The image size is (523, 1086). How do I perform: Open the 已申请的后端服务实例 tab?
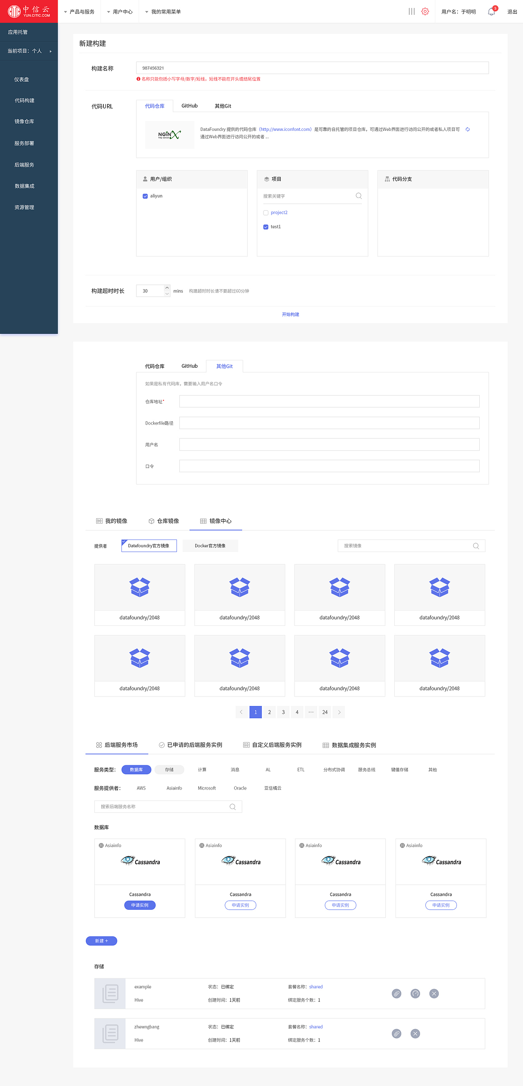[x=190, y=745]
